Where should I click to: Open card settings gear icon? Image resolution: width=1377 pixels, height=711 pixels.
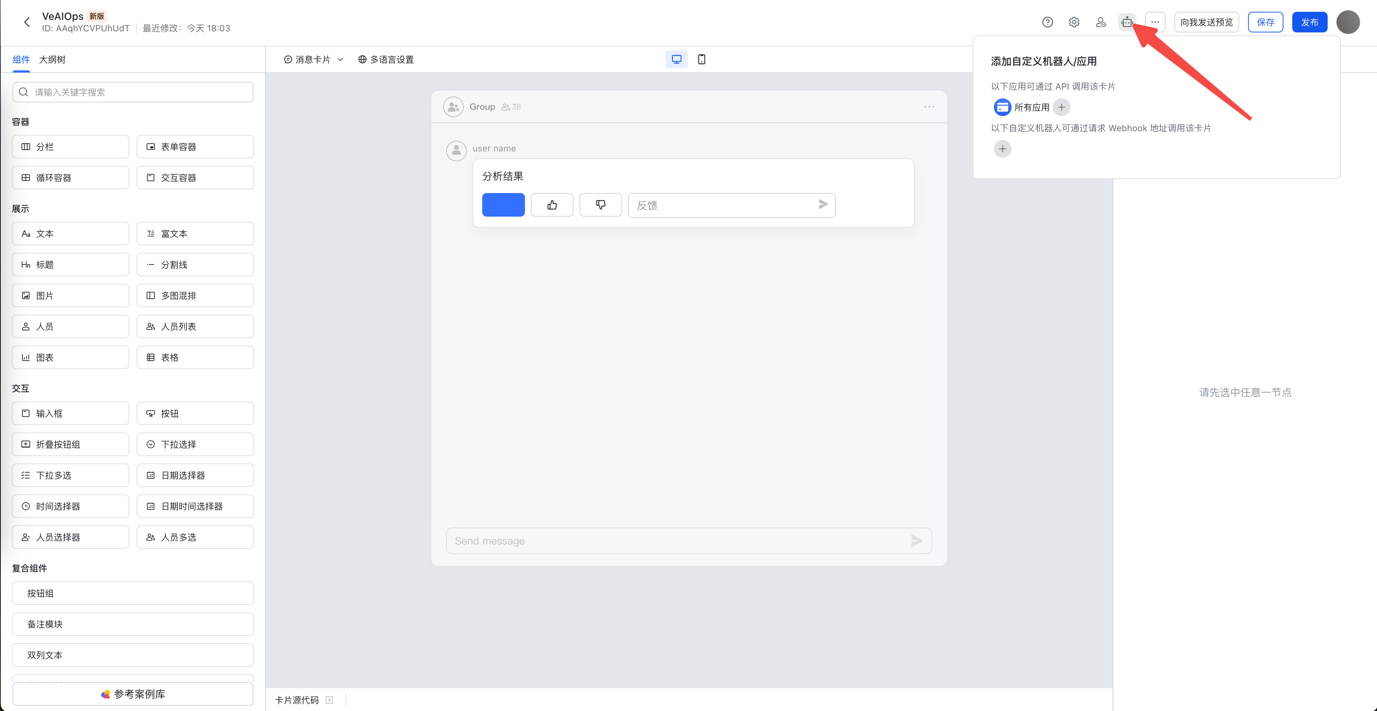point(1074,22)
